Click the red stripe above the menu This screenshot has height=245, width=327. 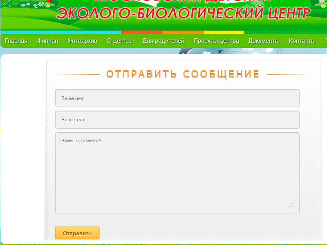(x=141, y=32)
